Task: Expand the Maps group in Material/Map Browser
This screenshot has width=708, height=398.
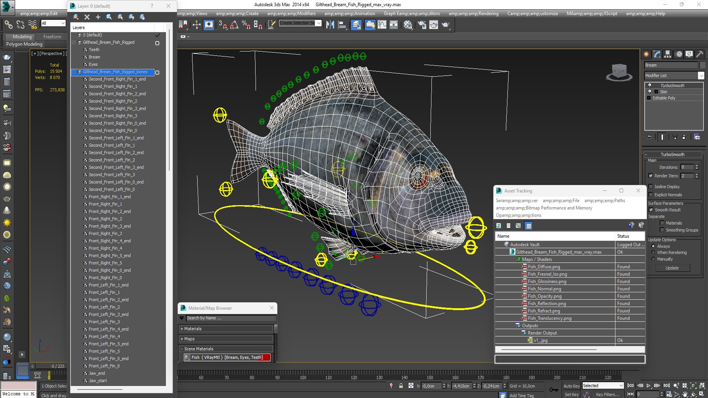Action: coord(226,339)
